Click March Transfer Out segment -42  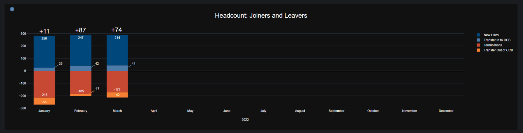(x=117, y=95)
